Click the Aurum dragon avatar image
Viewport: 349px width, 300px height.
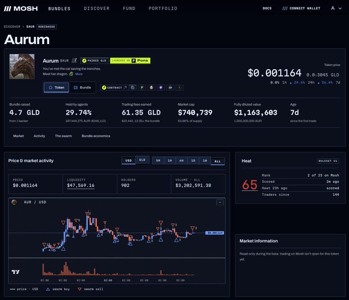click(22, 66)
